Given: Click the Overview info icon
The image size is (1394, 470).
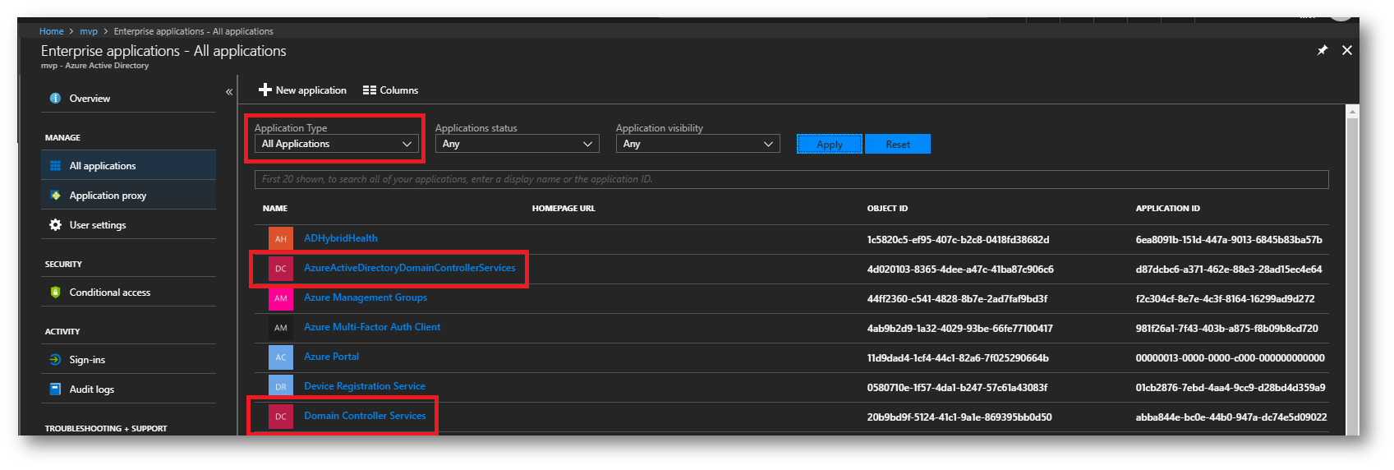Looking at the screenshot, I should (55, 99).
